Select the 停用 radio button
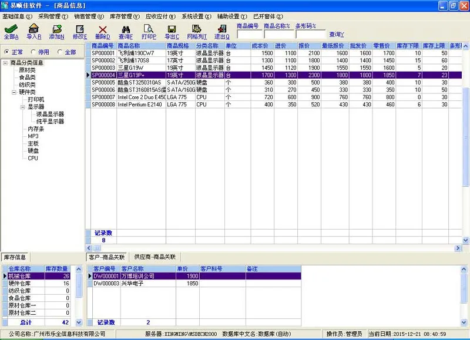 coord(33,52)
